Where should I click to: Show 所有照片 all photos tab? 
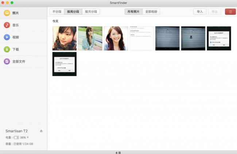point(133,12)
